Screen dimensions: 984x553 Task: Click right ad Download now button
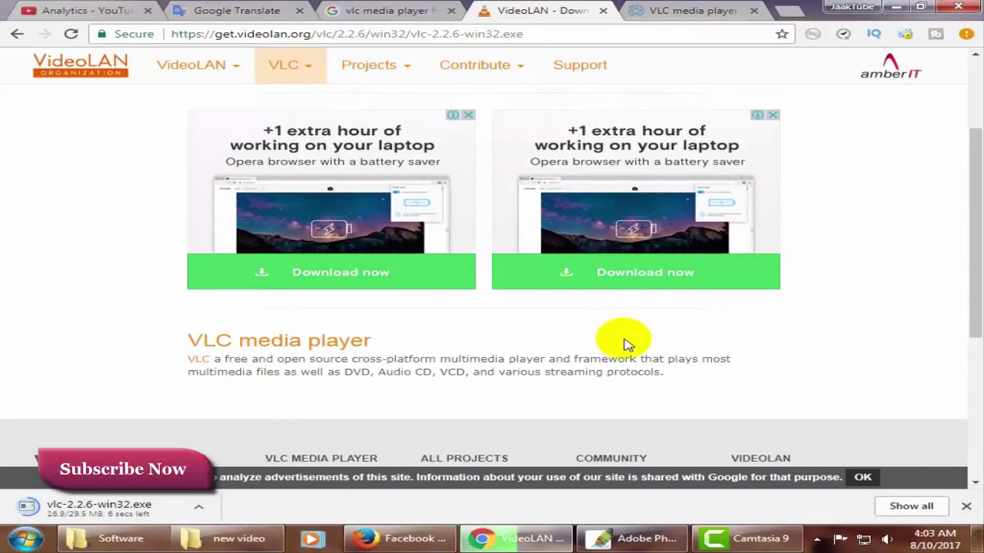tap(636, 272)
